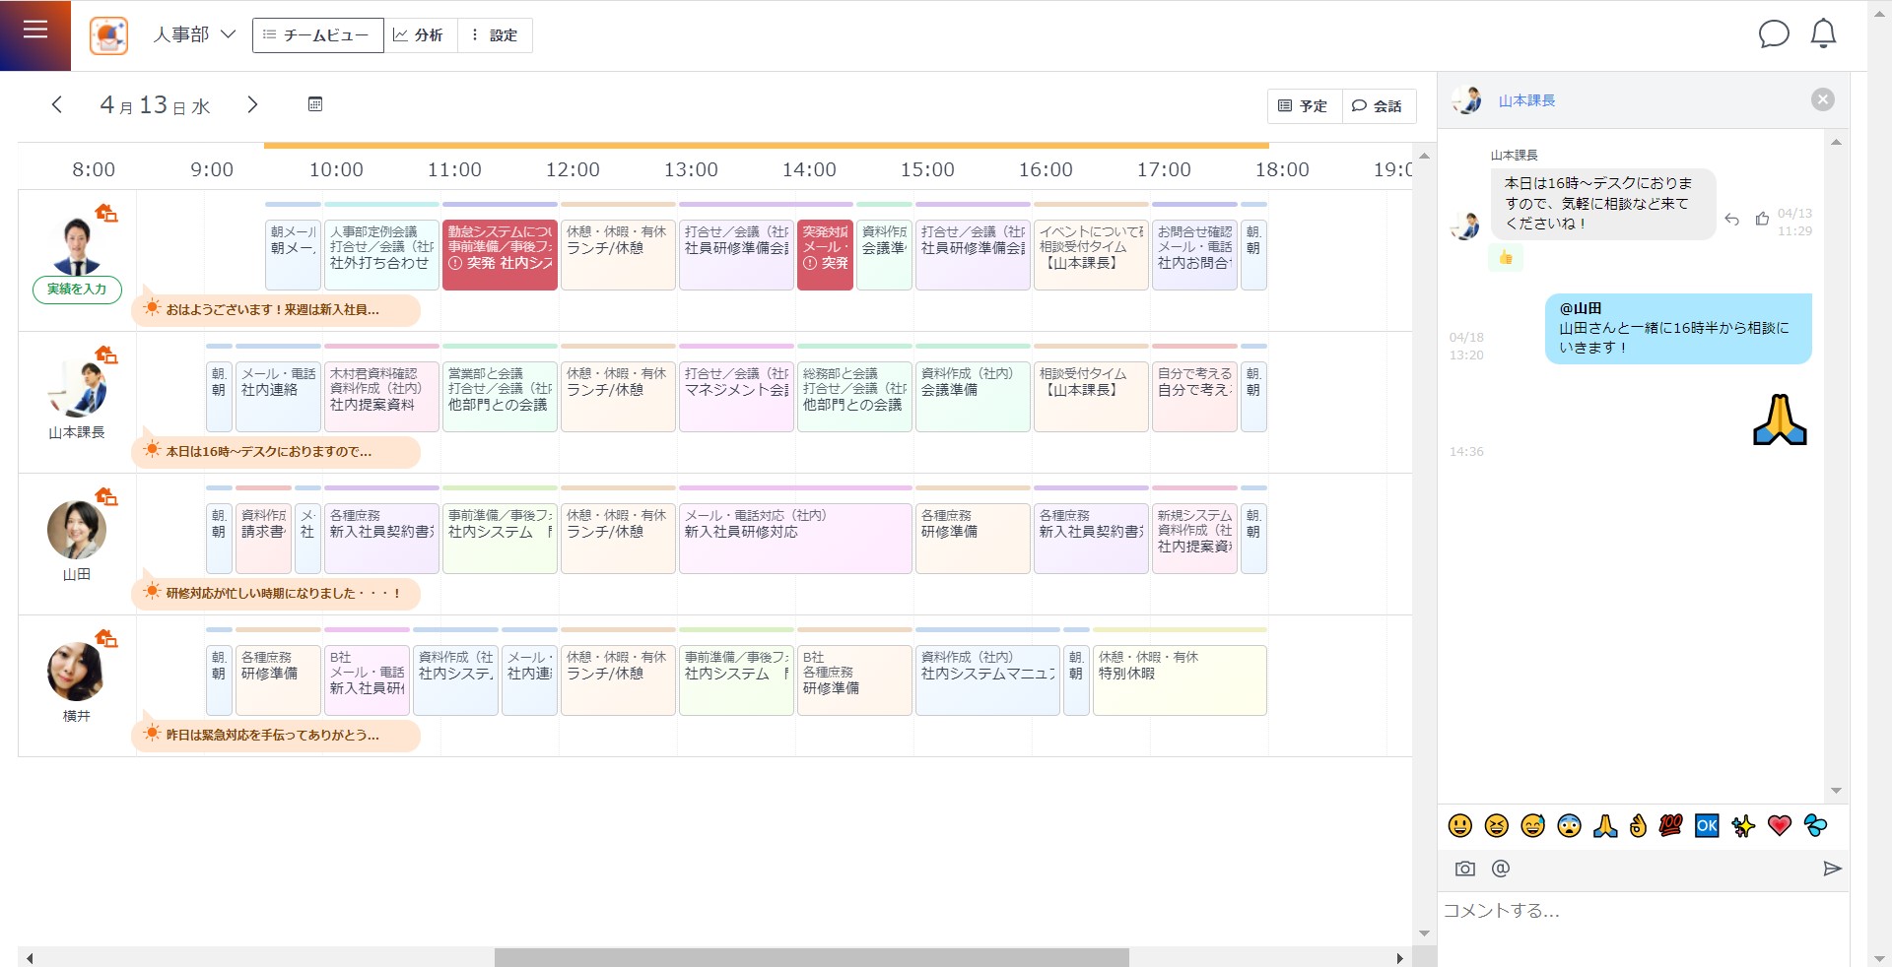1892x967 pixels.
Task: Insert the laughing squint emoji
Action: tap(1497, 825)
